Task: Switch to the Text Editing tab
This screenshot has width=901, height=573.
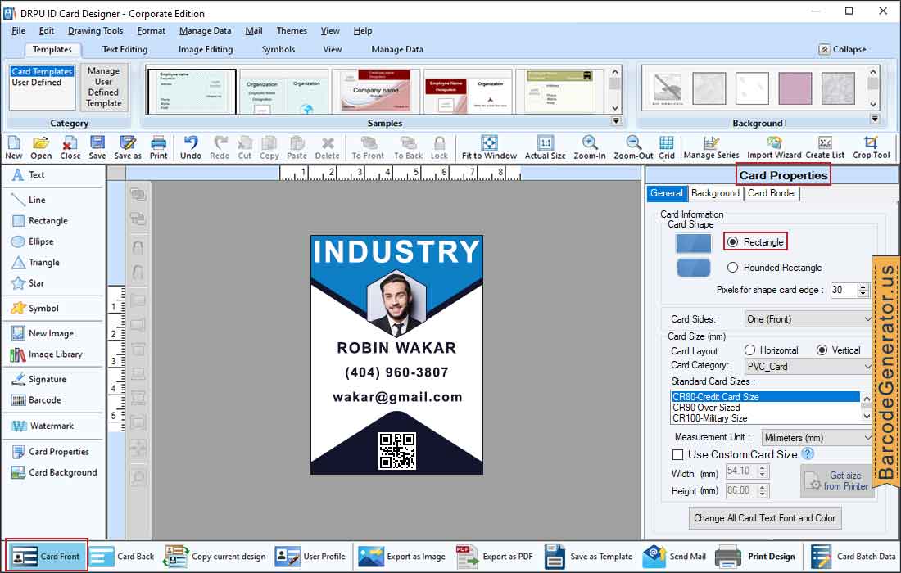Action: pos(125,49)
